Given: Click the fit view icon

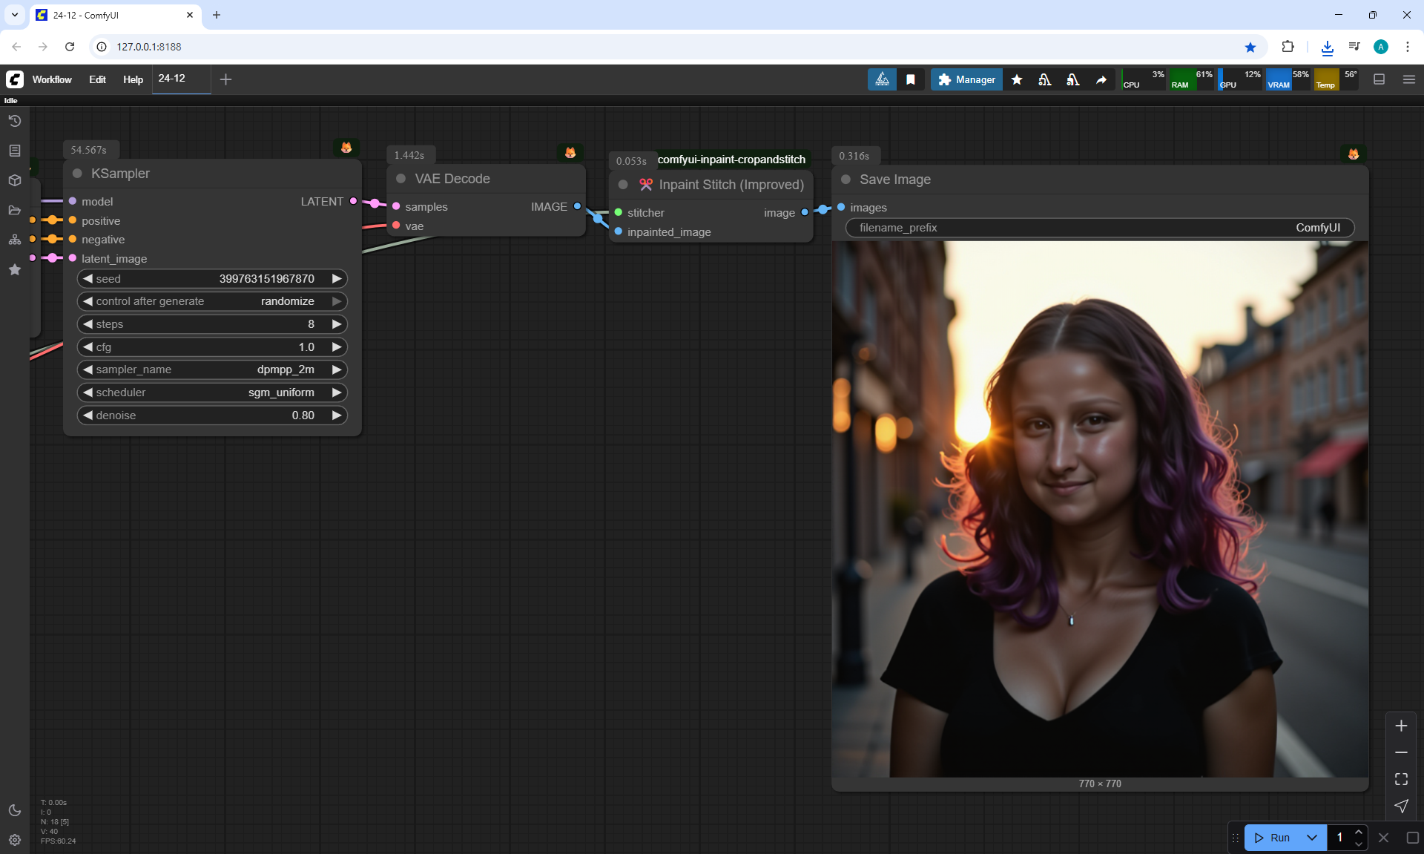Looking at the screenshot, I should [x=1401, y=779].
